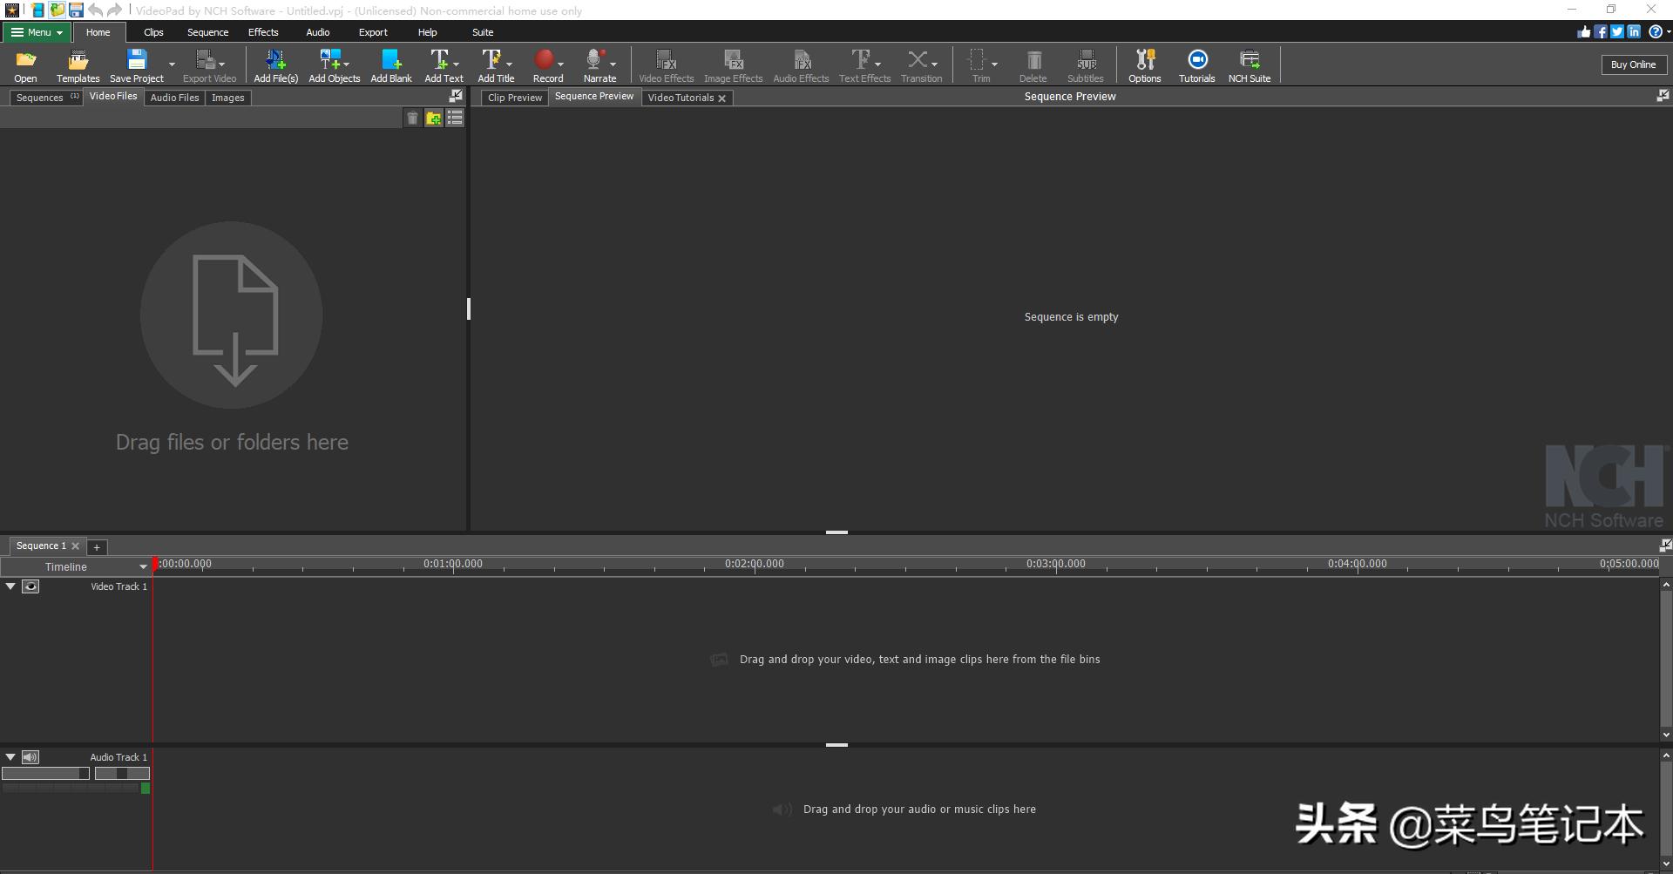1673x874 pixels.
Task: Click the new folder icon in file bin
Action: tap(433, 119)
